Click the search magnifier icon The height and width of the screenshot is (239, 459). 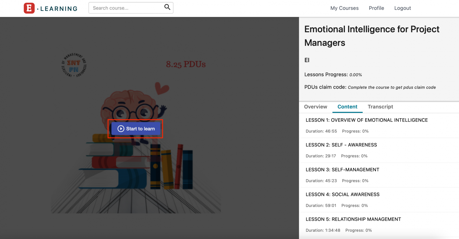167,7
